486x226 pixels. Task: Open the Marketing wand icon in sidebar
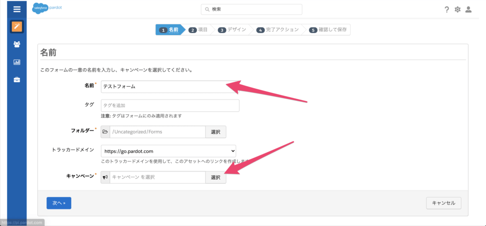point(17,27)
